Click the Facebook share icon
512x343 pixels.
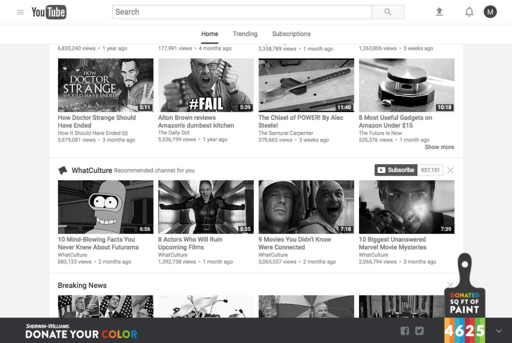(x=405, y=330)
